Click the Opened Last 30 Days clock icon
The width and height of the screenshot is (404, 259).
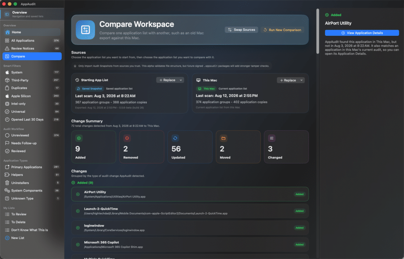(7, 119)
